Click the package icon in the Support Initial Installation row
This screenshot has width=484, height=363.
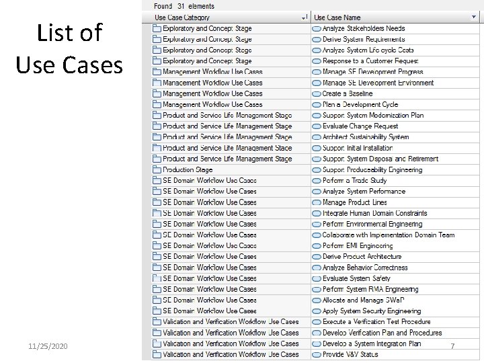(x=157, y=148)
